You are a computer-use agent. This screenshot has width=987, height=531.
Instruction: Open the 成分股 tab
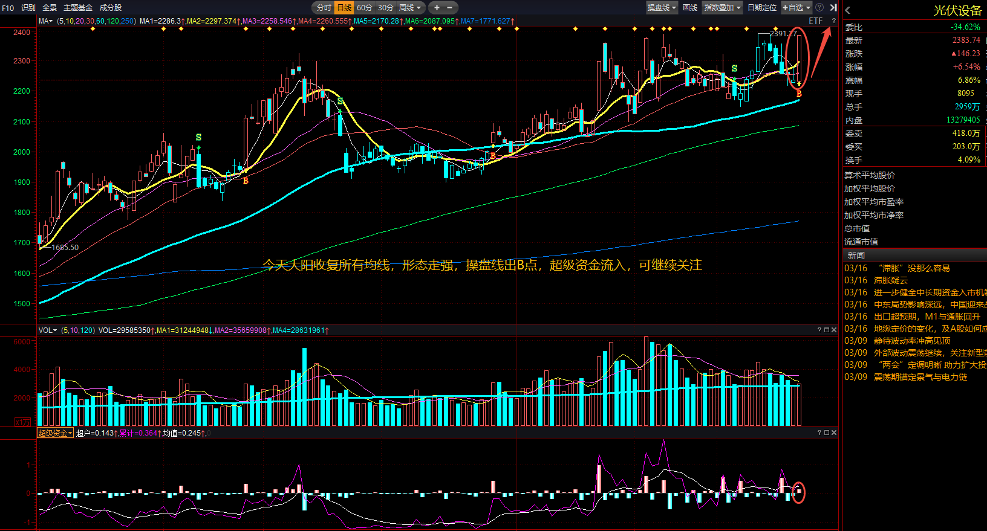(110, 8)
